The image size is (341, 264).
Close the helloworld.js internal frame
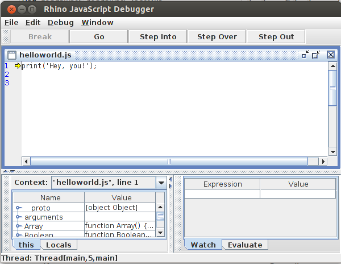tap(331, 55)
